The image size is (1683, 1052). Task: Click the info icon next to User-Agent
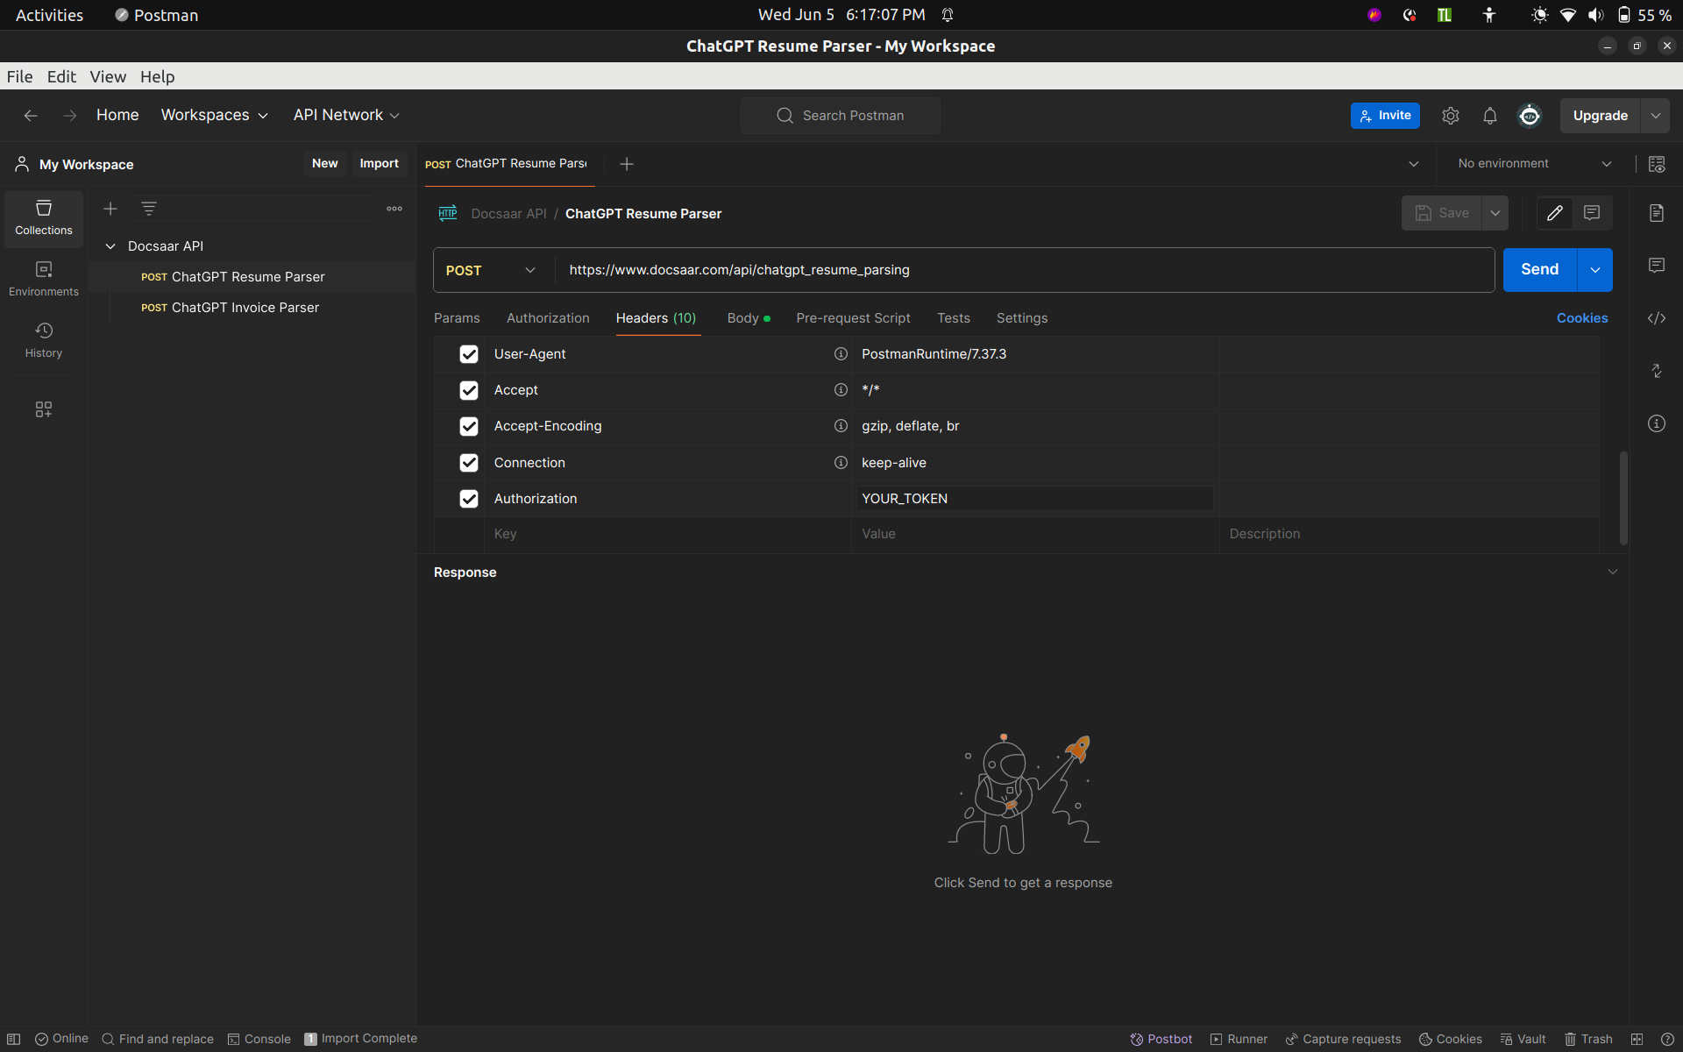coord(841,354)
